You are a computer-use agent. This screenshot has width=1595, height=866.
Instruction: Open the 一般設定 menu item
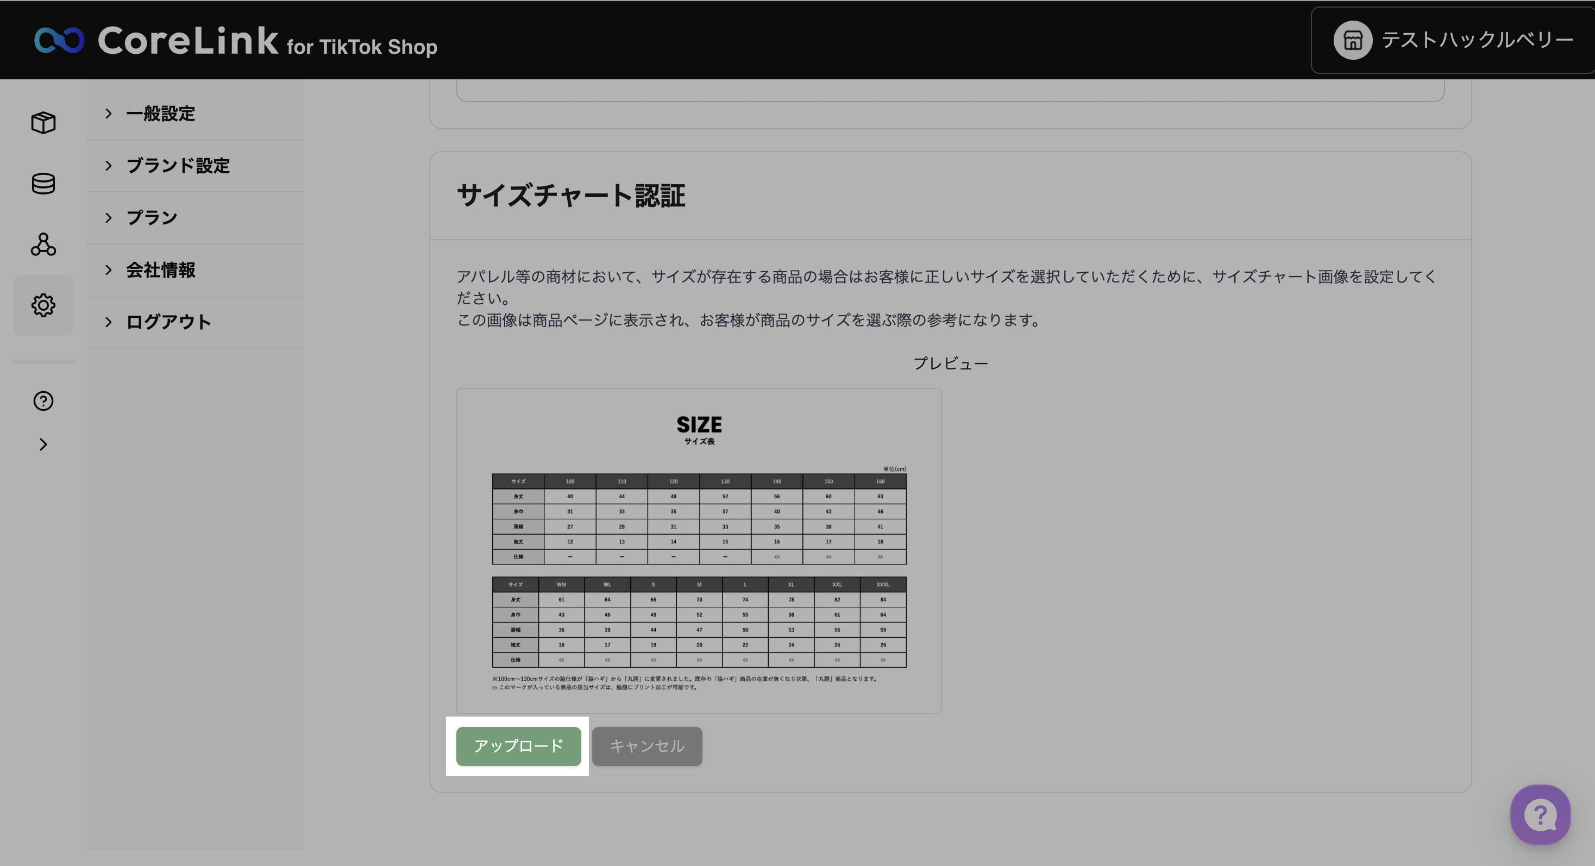point(161,114)
